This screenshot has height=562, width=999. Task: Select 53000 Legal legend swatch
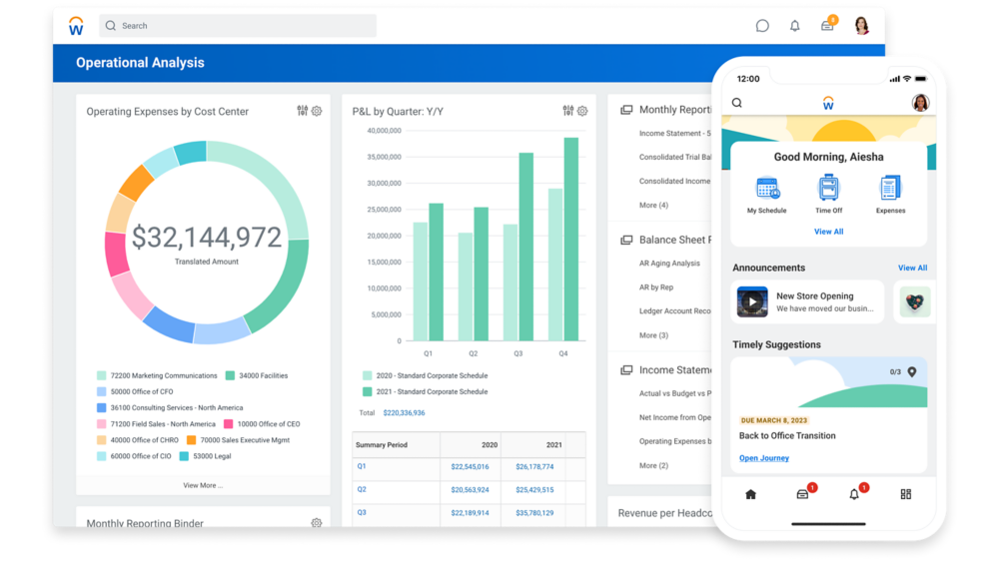click(x=184, y=456)
